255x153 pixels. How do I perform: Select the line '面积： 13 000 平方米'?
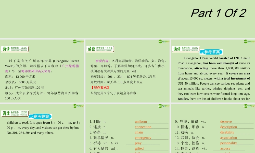click(x=20, y=76)
